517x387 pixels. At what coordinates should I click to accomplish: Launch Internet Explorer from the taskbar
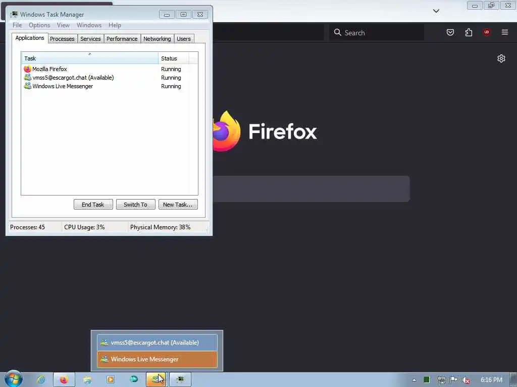(41, 380)
